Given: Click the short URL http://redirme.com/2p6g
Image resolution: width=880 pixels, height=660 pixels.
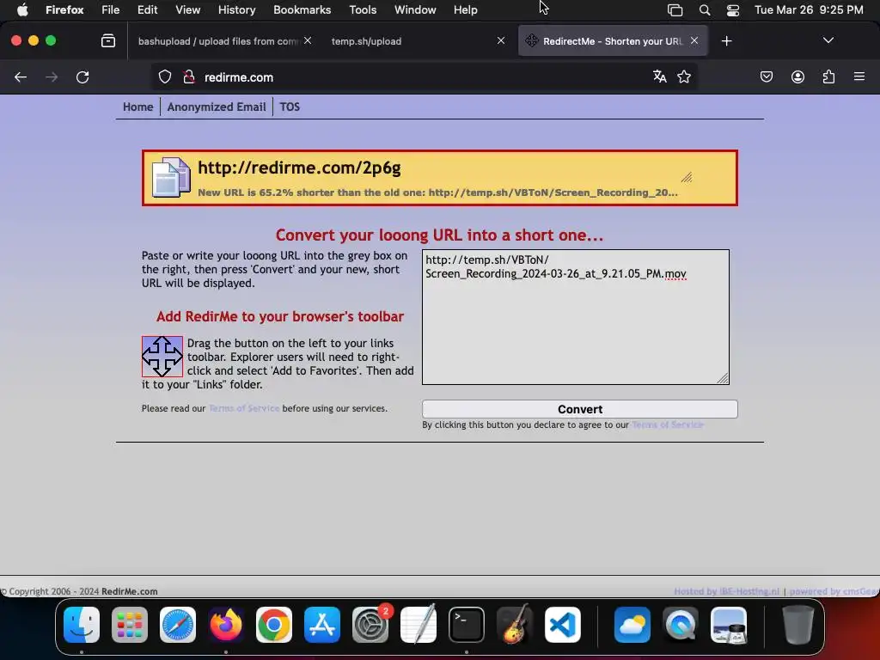Looking at the screenshot, I should coord(299,168).
